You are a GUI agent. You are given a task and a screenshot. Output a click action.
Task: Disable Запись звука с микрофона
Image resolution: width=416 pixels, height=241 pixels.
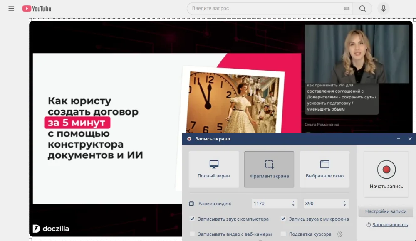pyautogui.click(x=283, y=219)
